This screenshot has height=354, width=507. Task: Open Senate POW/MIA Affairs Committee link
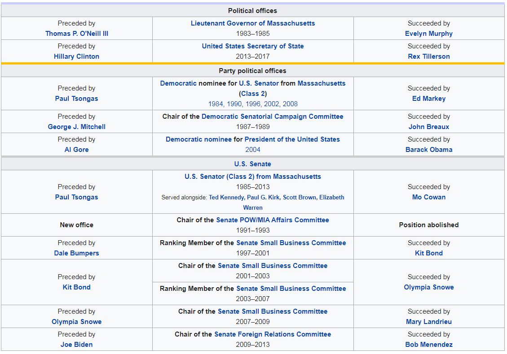(273, 220)
